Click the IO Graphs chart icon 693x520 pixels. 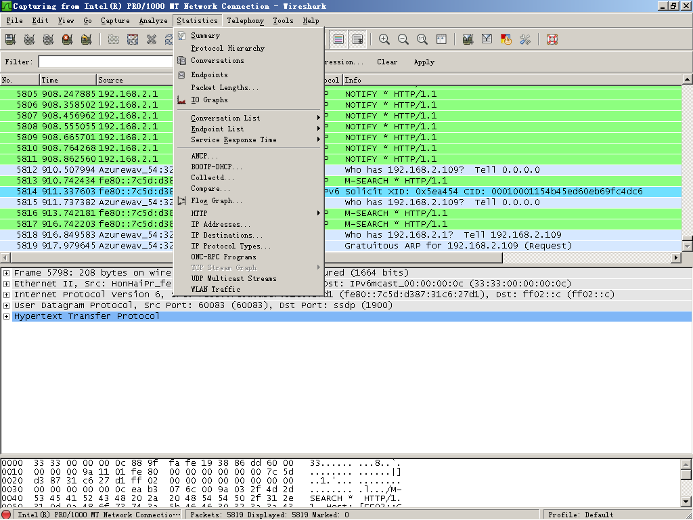[x=181, y=100]
